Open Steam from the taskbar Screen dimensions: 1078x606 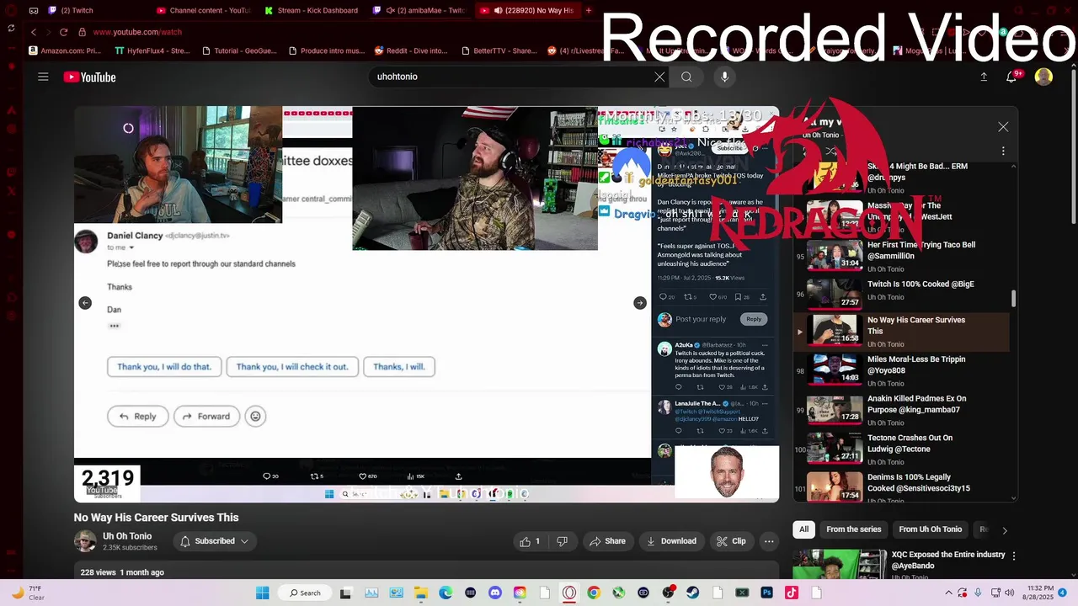click(692, 593)
